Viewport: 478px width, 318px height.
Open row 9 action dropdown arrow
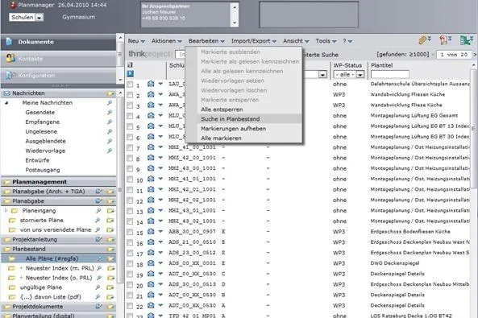(x=160, y=168)
